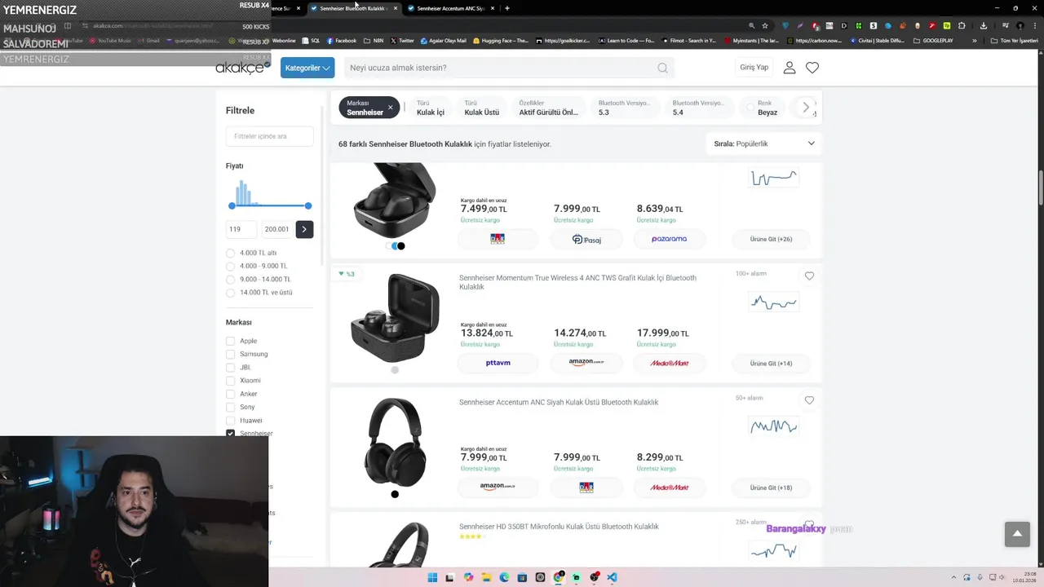This screenshot has height=587, width=1044.
Task: Open MediaMarkt offer for 8.299,00 TL
Action: (x=669, y=488)
